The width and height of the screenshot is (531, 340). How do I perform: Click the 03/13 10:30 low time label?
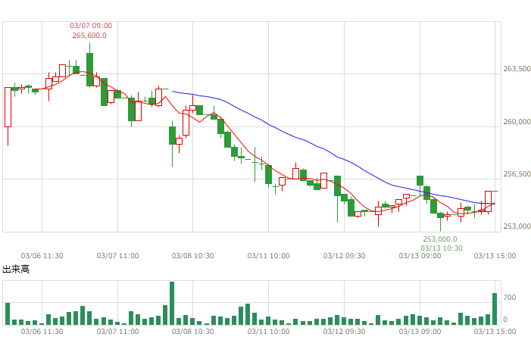[x=442, y=248]
